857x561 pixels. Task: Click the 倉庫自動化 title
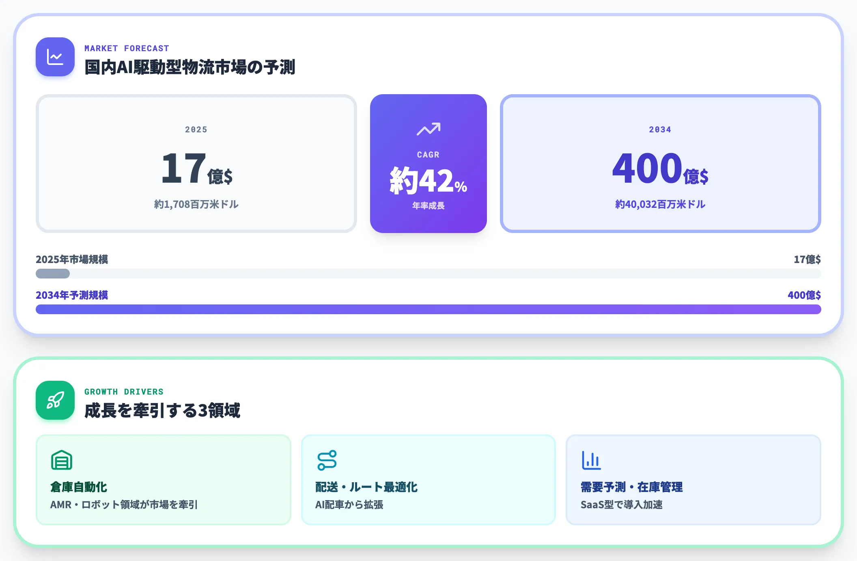click(x=79, y=487)
